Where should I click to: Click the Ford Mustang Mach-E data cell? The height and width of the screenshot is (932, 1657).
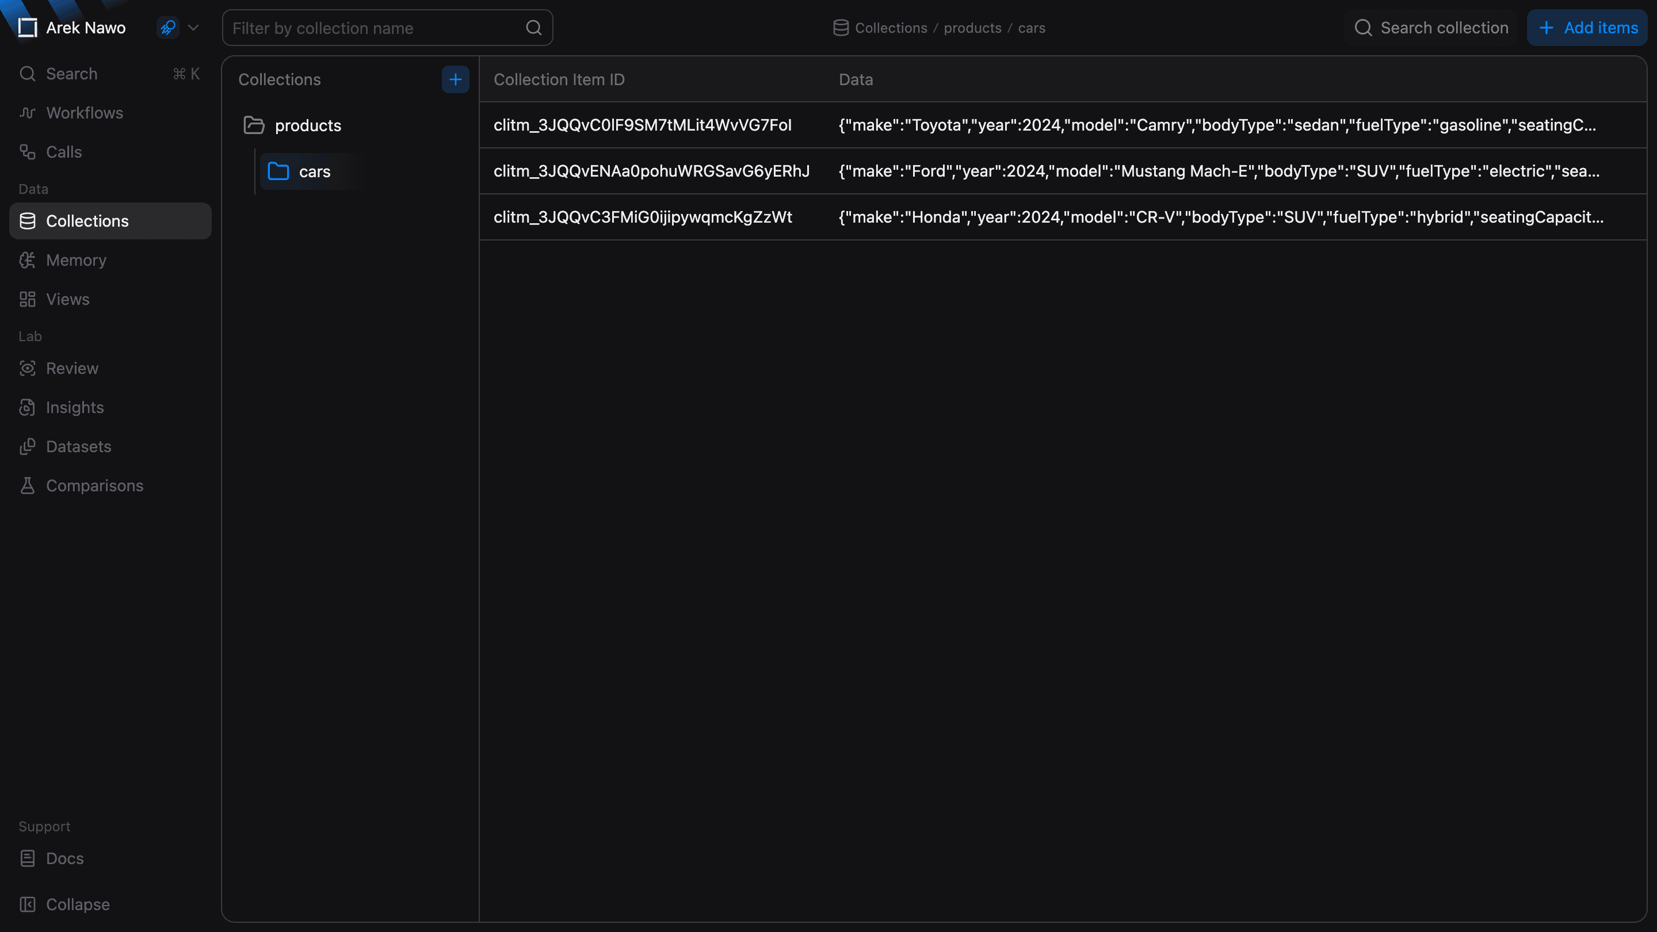[1219, 172]
